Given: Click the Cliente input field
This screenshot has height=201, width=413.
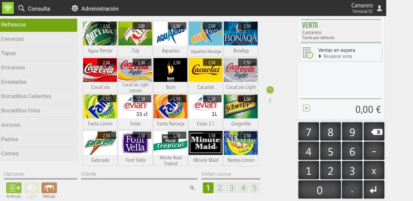Looking at the screenshot, I should coord(135,188).
